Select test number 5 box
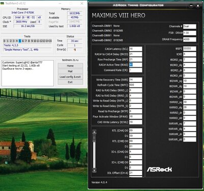The height and width of the screenshot is (191, 204). [20, 41]
